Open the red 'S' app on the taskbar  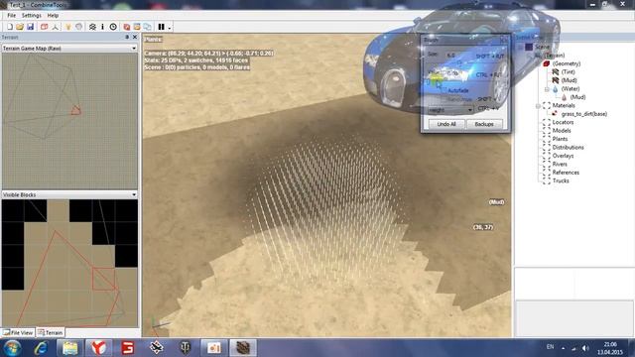point(128,348)
